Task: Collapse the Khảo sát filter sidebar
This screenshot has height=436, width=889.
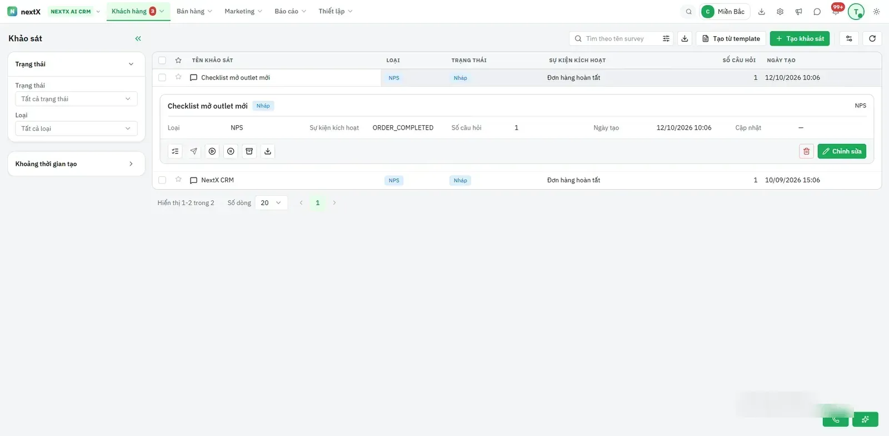Action: (138, 38)
